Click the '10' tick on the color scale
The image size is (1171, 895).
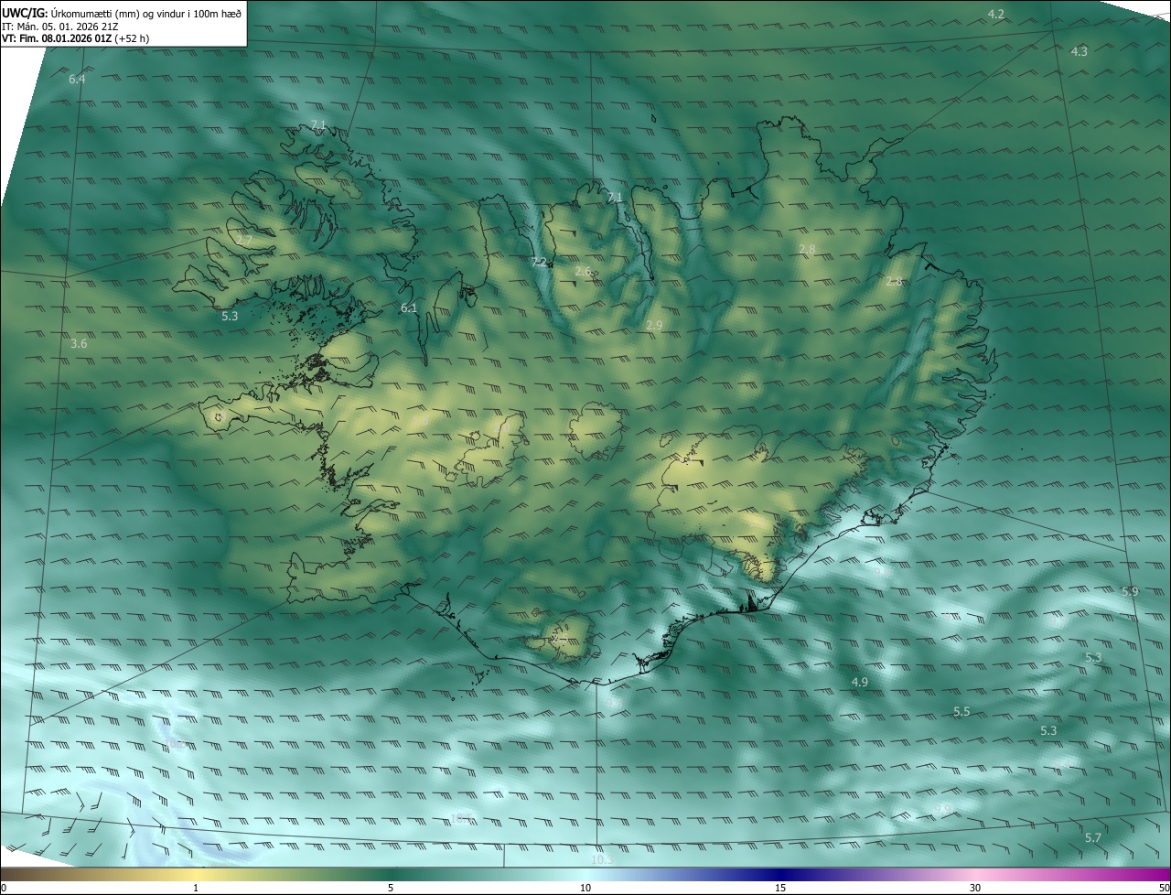pos(585,888)
